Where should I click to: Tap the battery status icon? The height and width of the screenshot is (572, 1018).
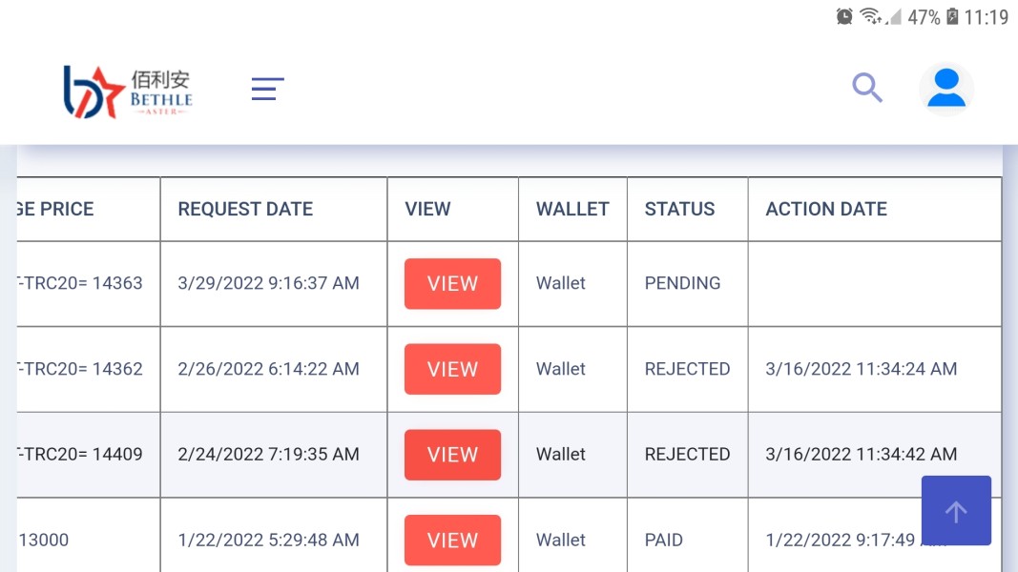click(951, 16)
